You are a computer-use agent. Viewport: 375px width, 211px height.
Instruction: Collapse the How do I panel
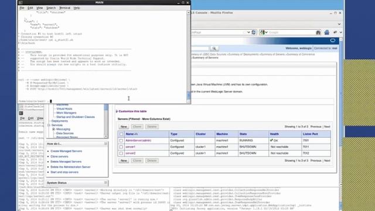105,144
